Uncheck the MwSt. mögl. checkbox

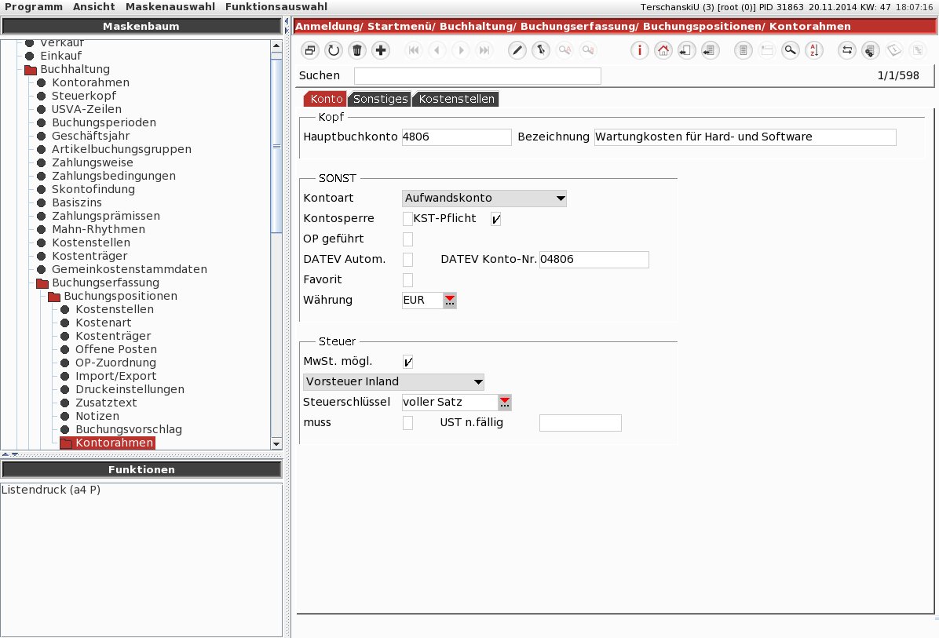[x=407, y=362]
